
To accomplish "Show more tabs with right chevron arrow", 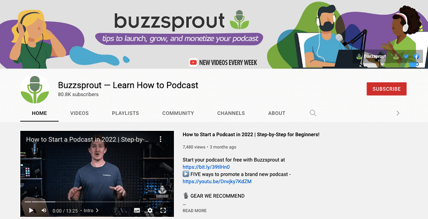I will (398, 113).
